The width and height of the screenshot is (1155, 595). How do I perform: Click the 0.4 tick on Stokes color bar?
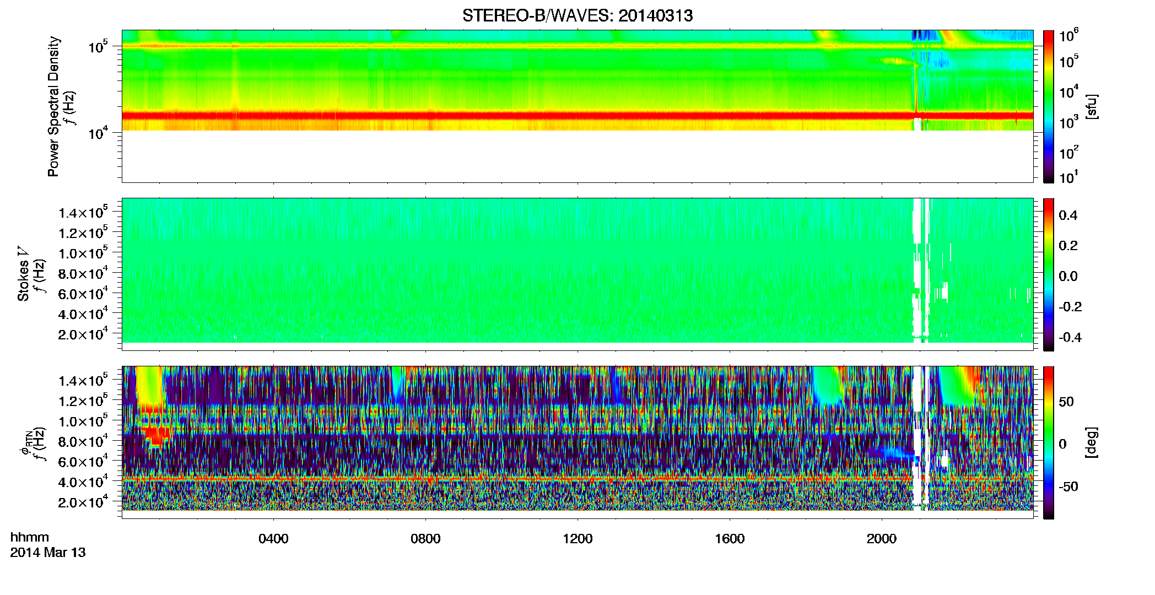click(x=1068, y=215)
